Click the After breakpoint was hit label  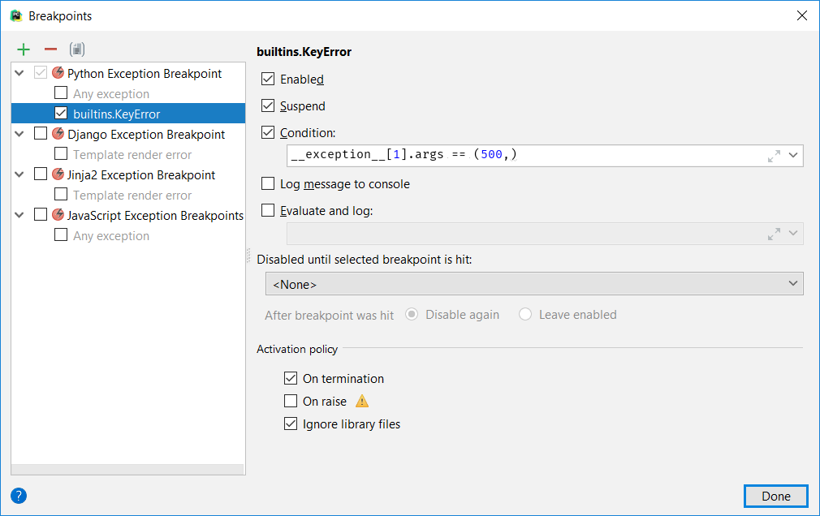329,316
